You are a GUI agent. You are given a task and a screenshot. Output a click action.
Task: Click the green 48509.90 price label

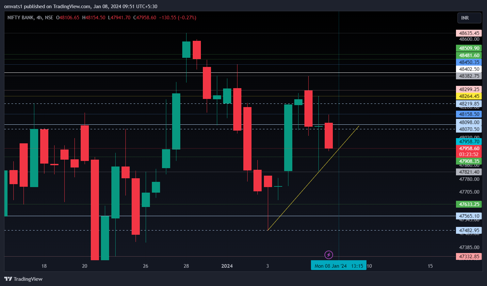coord(469,48)
